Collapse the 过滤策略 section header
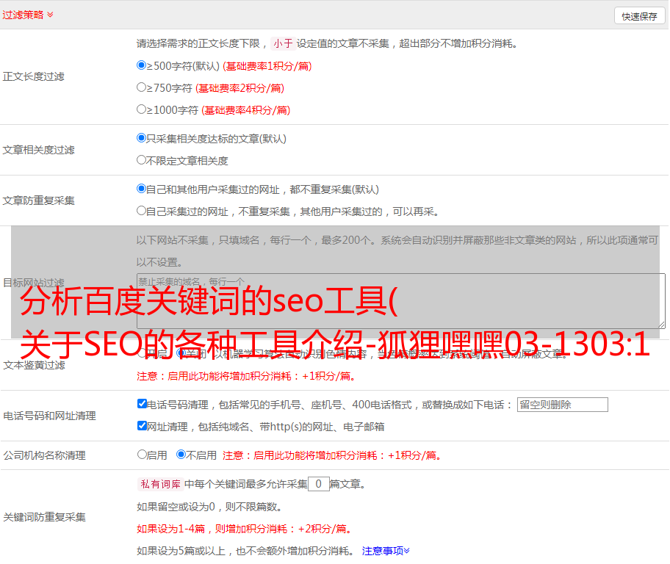 click(28, 15)
